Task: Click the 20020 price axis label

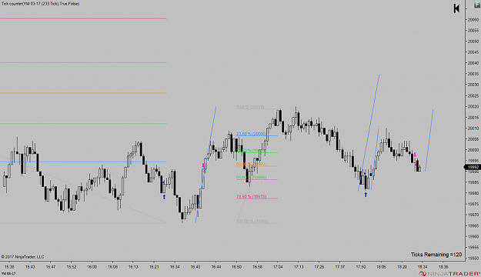Action: [x=473, y=106]
